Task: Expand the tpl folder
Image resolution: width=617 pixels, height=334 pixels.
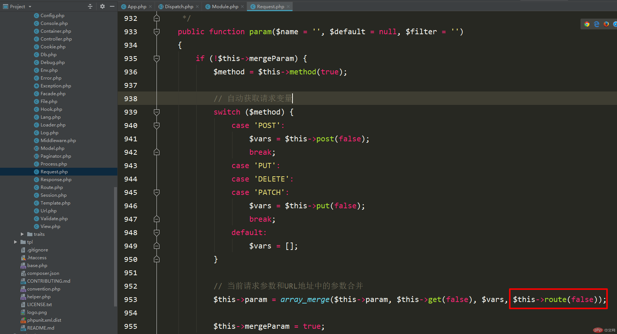Action: tap(16, 242)
